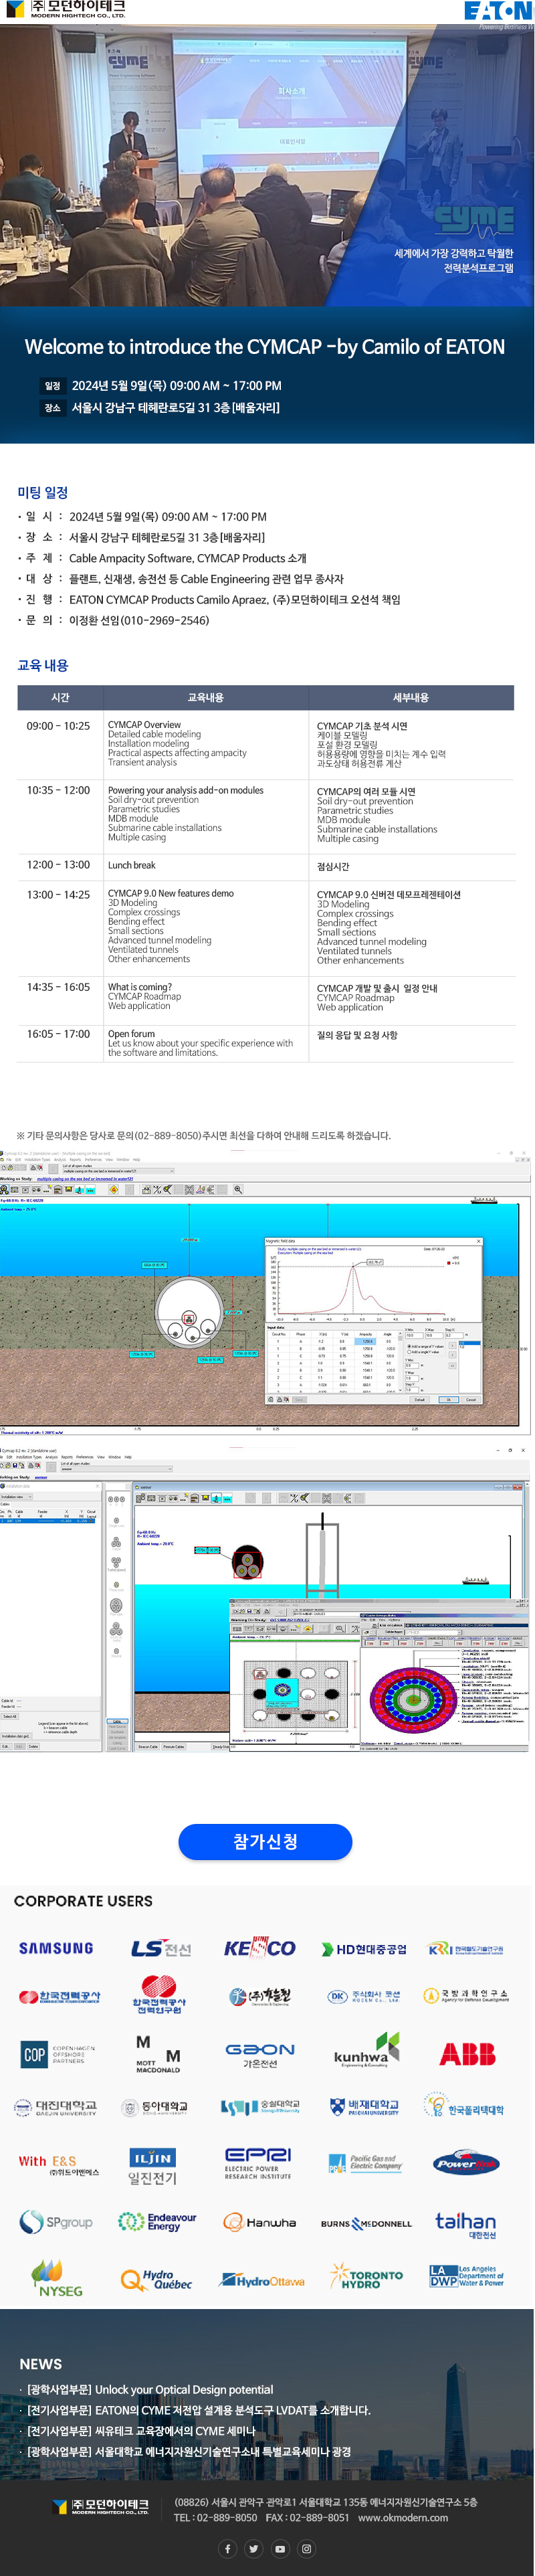Click the kunhwa logo

366,2052
